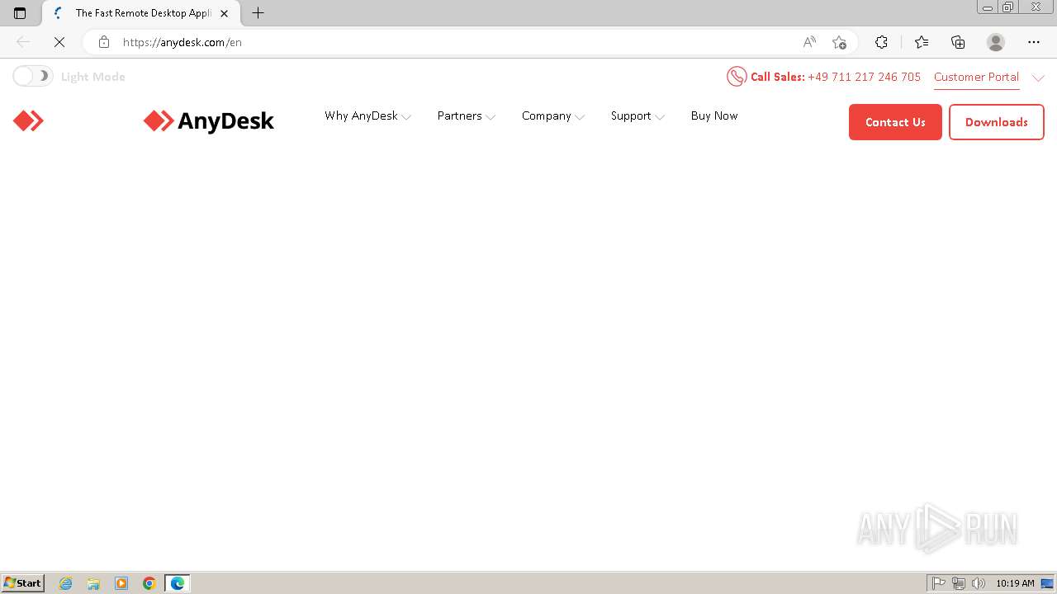
Task: Open File Explorer from taskbar
Action: click(93, 583)
